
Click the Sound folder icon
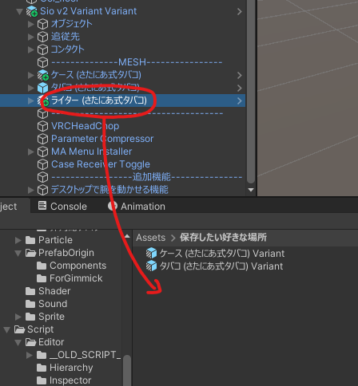pos(30,304)
